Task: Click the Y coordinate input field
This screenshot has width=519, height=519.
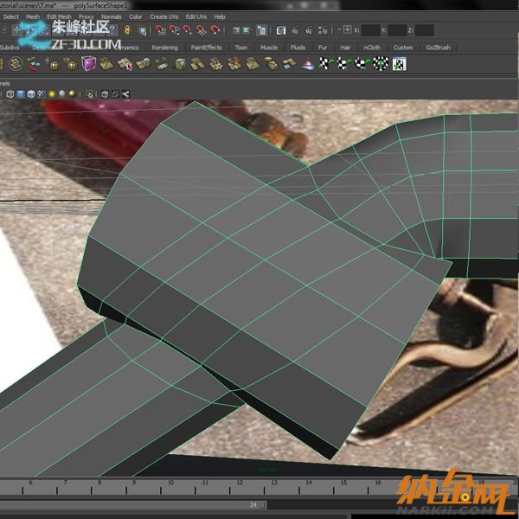Action: [397, 30]
